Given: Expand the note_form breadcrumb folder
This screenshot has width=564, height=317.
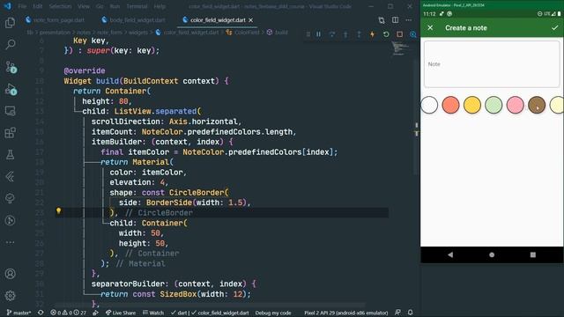Looking at the screenshot, I should point(109,33).
